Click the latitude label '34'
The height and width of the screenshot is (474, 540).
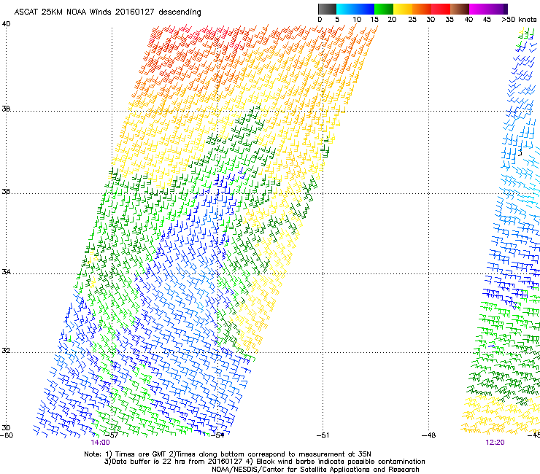coord(6,271)
